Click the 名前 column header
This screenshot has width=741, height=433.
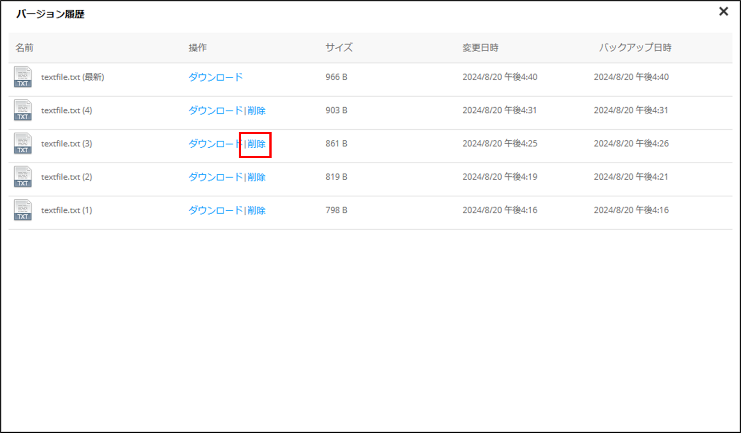24,47
